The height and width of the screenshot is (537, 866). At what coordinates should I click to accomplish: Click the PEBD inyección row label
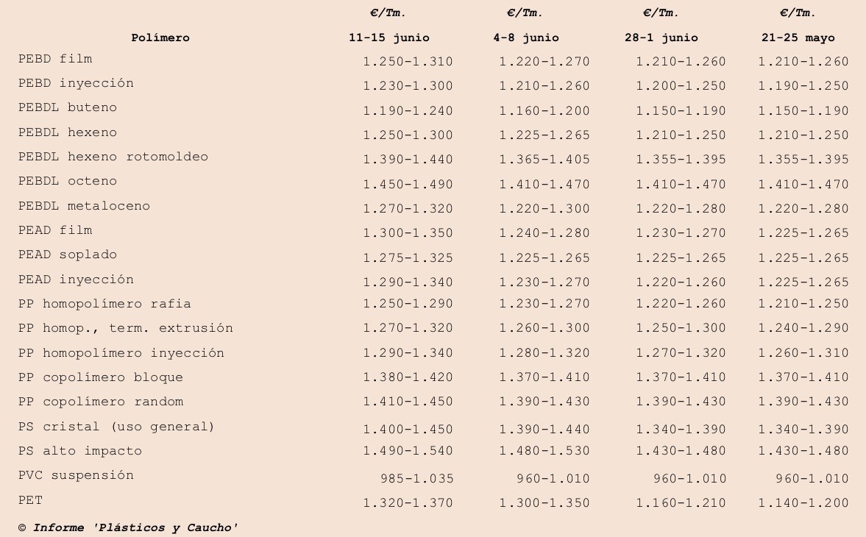pyautogui.click(x=76, y=83)
